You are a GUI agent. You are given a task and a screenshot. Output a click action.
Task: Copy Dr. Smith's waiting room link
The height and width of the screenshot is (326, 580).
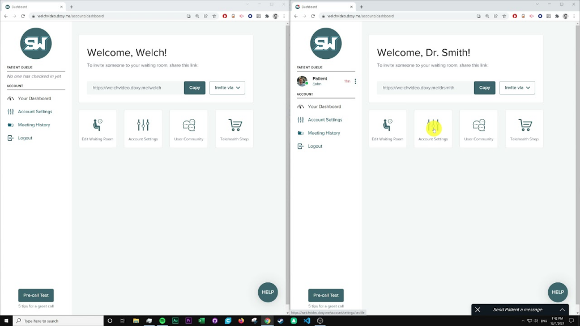coord(484,88)
